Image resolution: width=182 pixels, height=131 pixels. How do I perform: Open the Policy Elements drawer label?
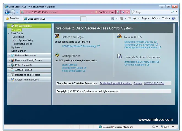click(24, 65)
